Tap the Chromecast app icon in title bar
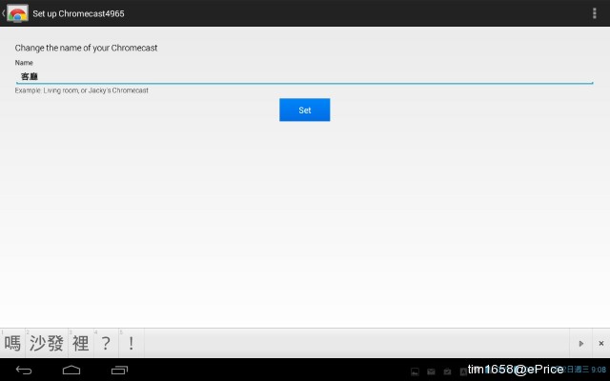610x381 pixels. (17, 13)
